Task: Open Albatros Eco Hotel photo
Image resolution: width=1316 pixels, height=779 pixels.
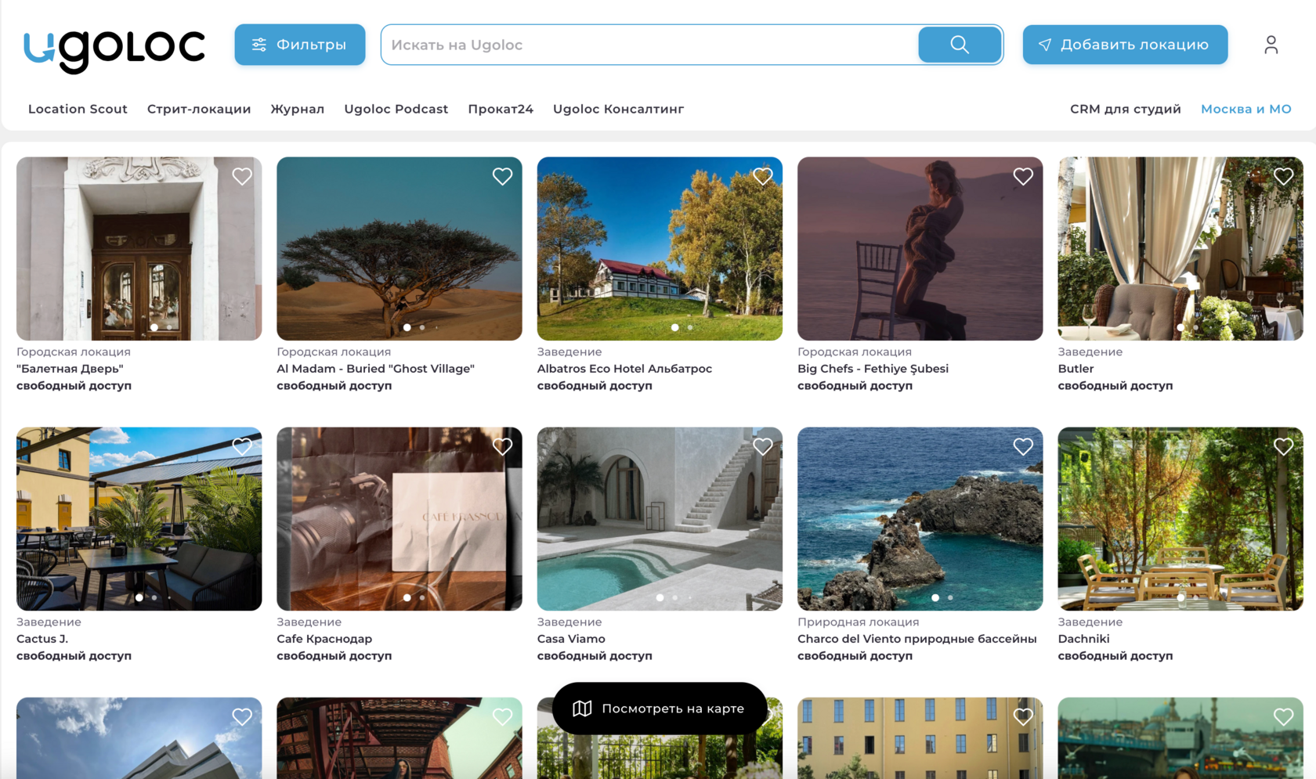Action: pos(660,249)
